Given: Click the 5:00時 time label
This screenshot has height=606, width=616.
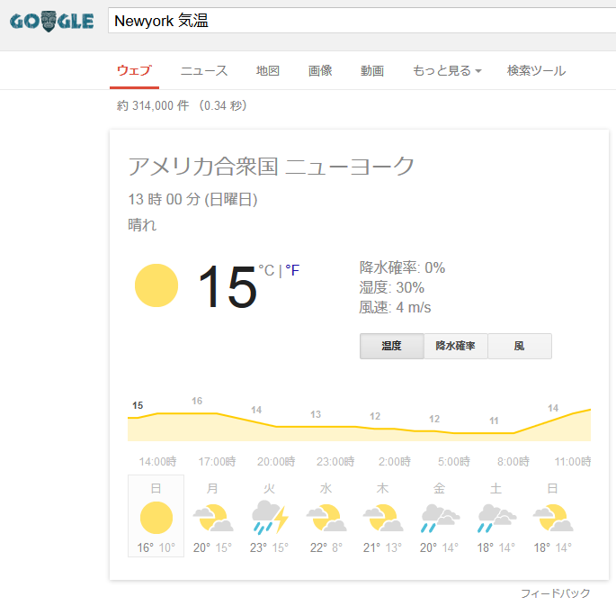Looking at the screenshot, I should click(454, 461).
